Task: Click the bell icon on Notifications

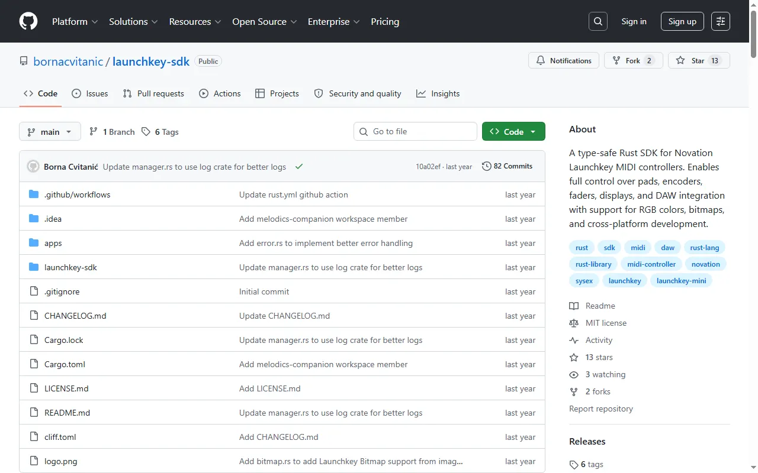Action: [x=541, y=61]
